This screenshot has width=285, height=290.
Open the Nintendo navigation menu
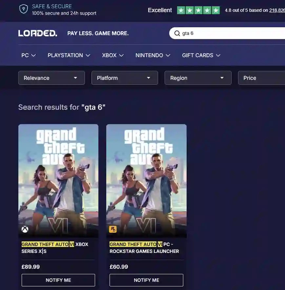(x=153, y=55)
